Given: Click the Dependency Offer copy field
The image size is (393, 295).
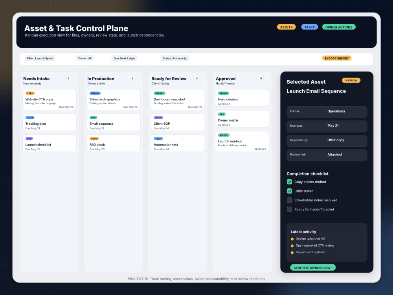Looking at the screenshot, I should [x=327, y=140].
